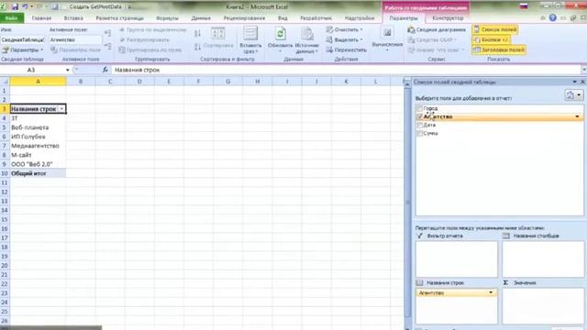The width and height of the screenshot is (587, 330).
Task: Select cell with Медиаагентство
Action: point(38,146)
